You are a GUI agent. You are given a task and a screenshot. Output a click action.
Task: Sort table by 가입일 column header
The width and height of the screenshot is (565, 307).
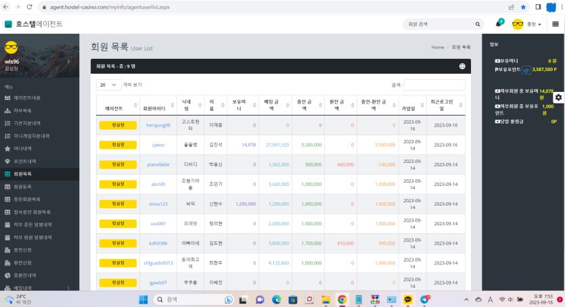click(x=408, y=108)
